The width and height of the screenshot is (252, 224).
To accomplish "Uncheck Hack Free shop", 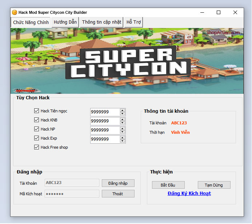I will click(x=36, y=147).
